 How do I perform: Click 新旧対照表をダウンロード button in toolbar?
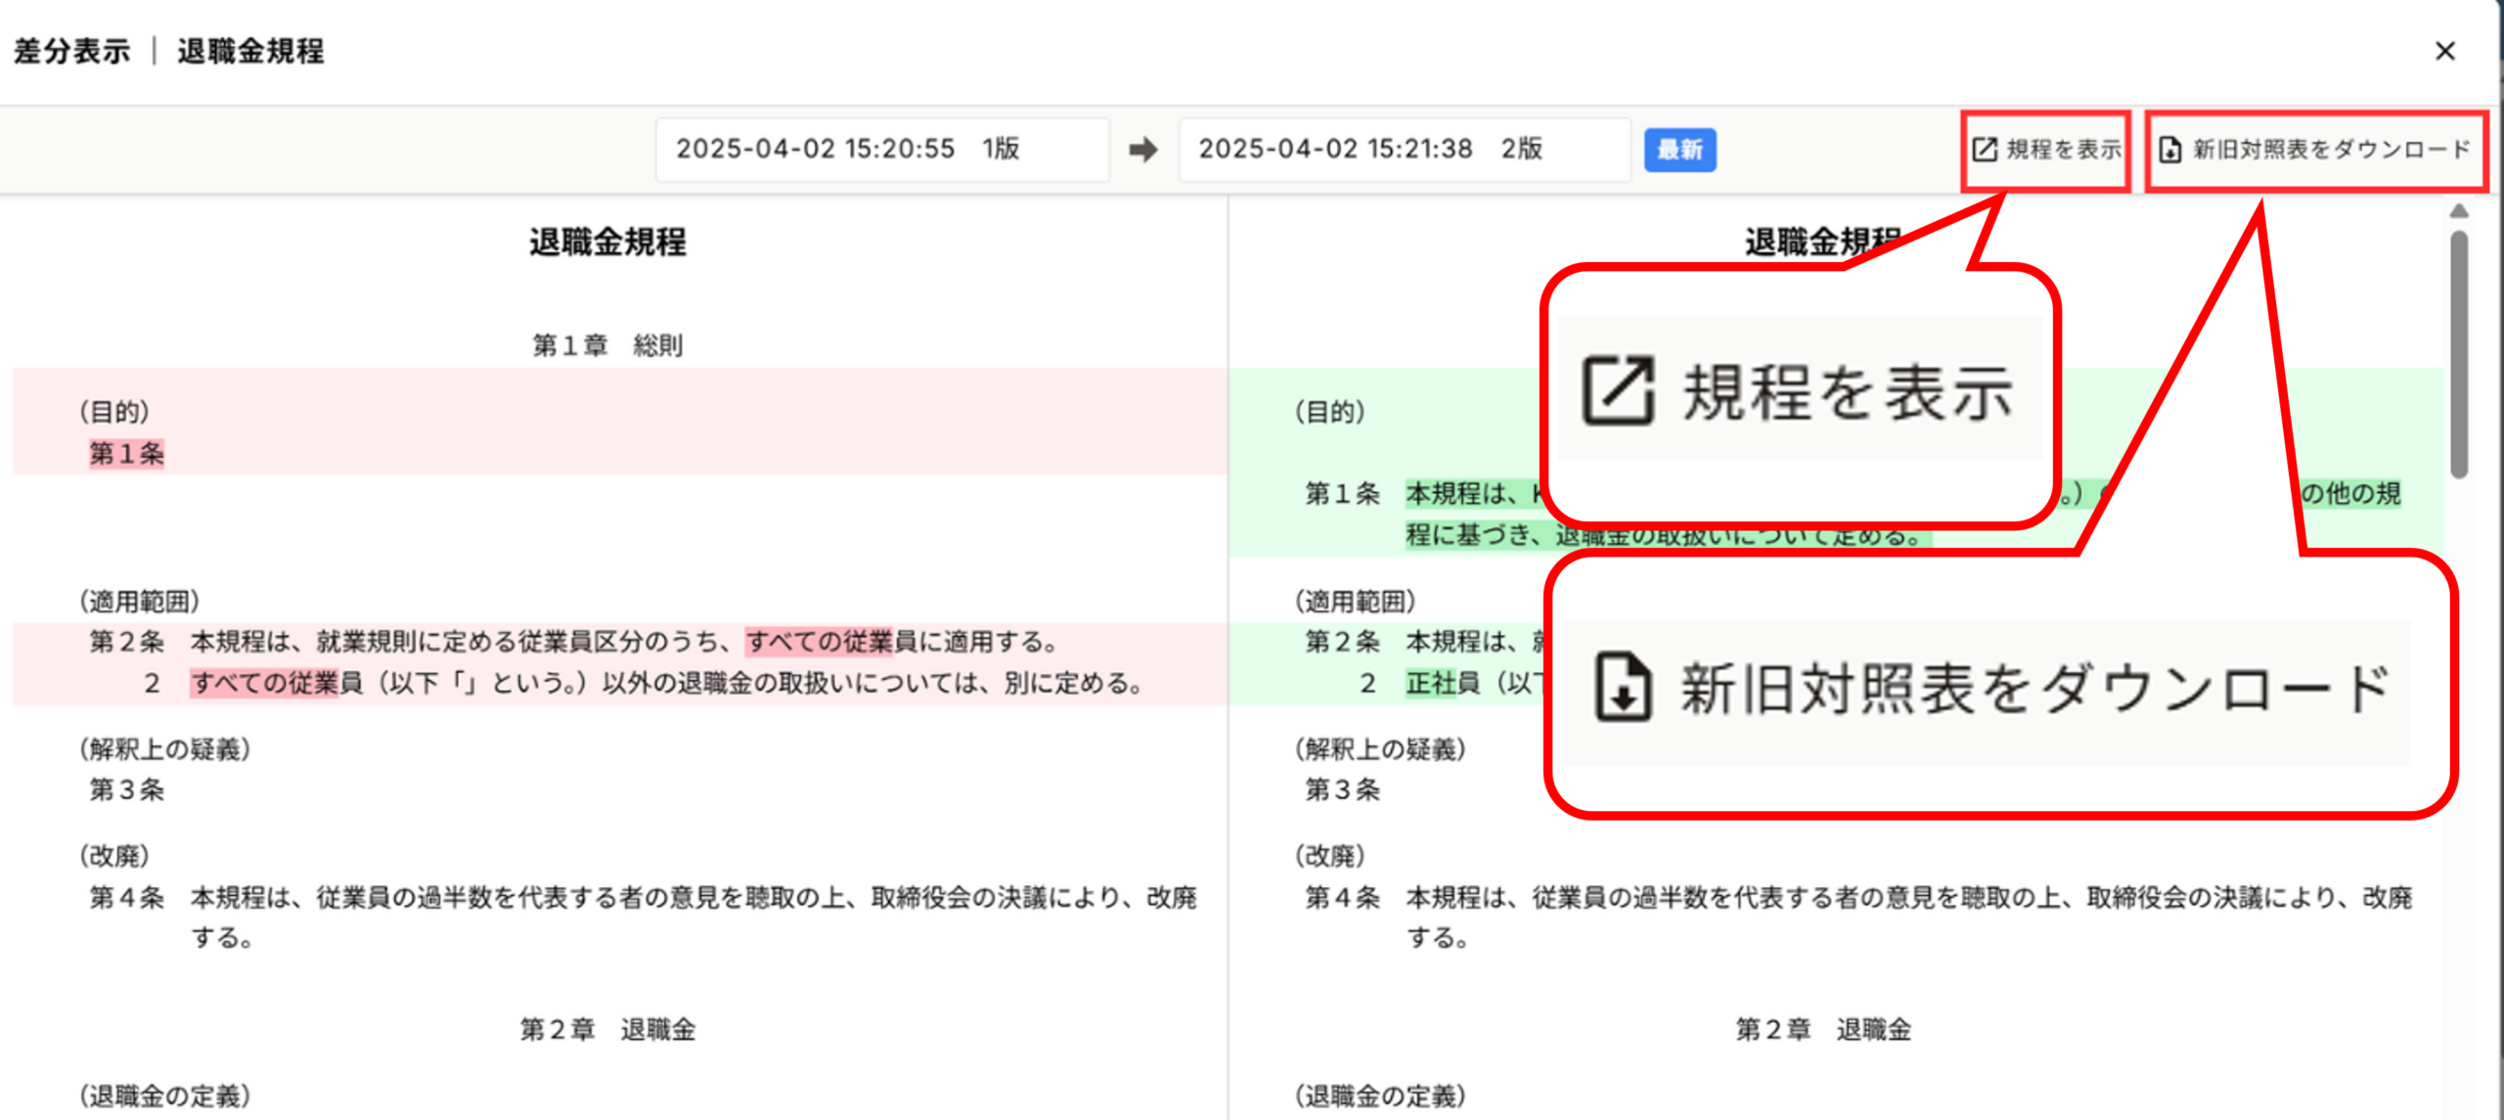[2315, 151]
